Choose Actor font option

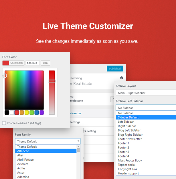tap(46, 173)
